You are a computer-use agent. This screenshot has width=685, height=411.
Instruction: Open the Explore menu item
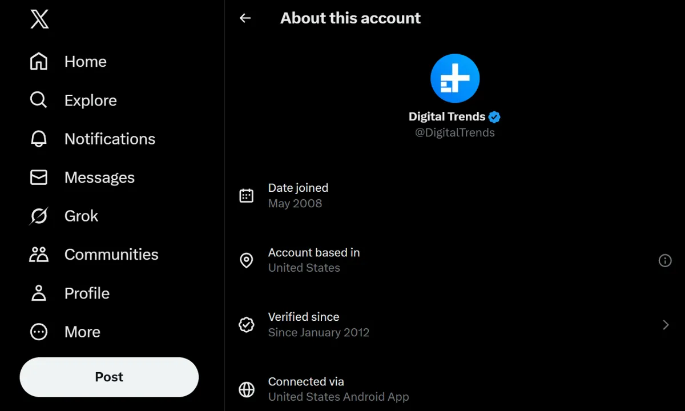[x=90, y=100]
